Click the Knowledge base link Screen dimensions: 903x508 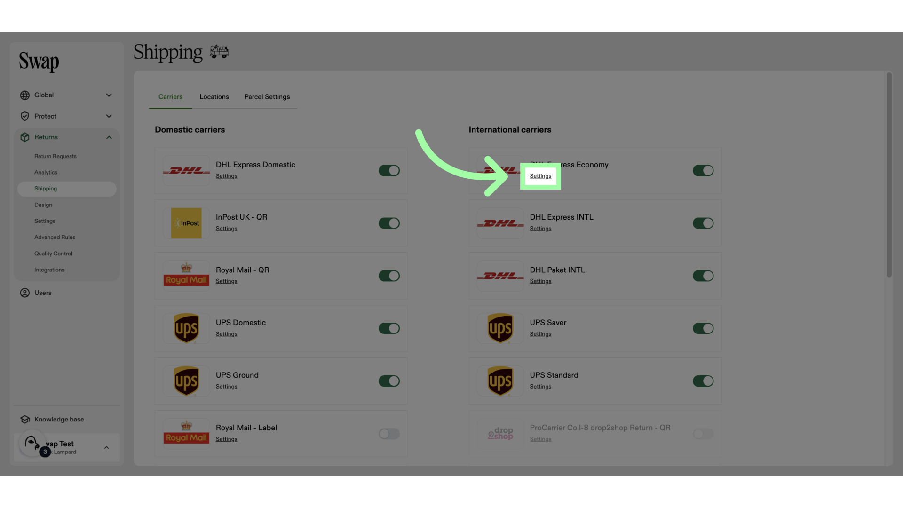tap(59, 420)
